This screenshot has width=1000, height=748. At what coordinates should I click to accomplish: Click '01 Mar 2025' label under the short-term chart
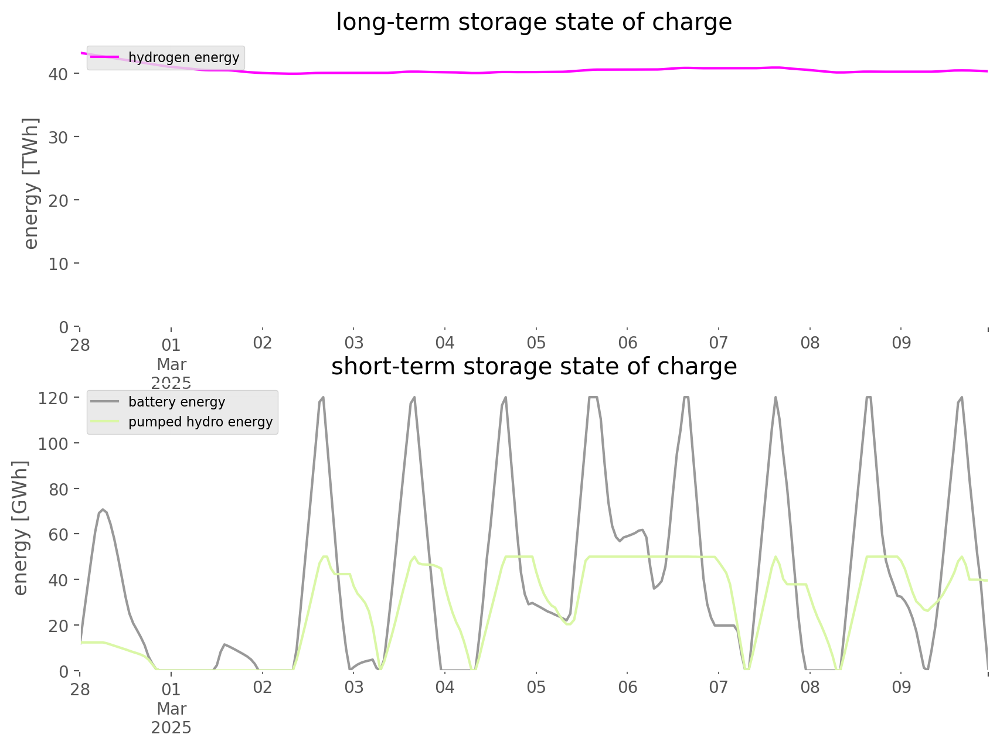[x=171, y=709]
